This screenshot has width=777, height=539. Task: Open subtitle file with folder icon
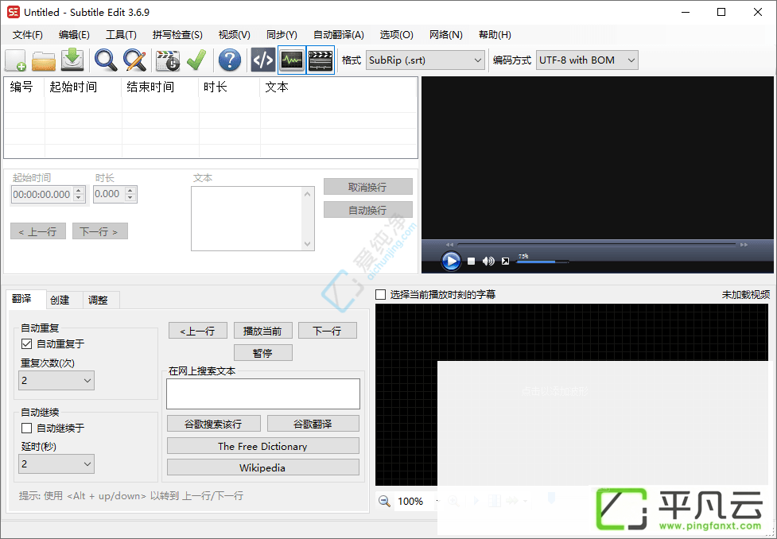pos(44,60)
